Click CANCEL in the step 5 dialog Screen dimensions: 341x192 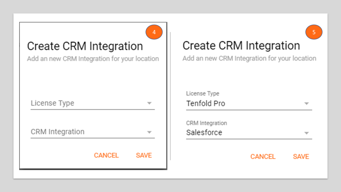[x=263, y=157]
